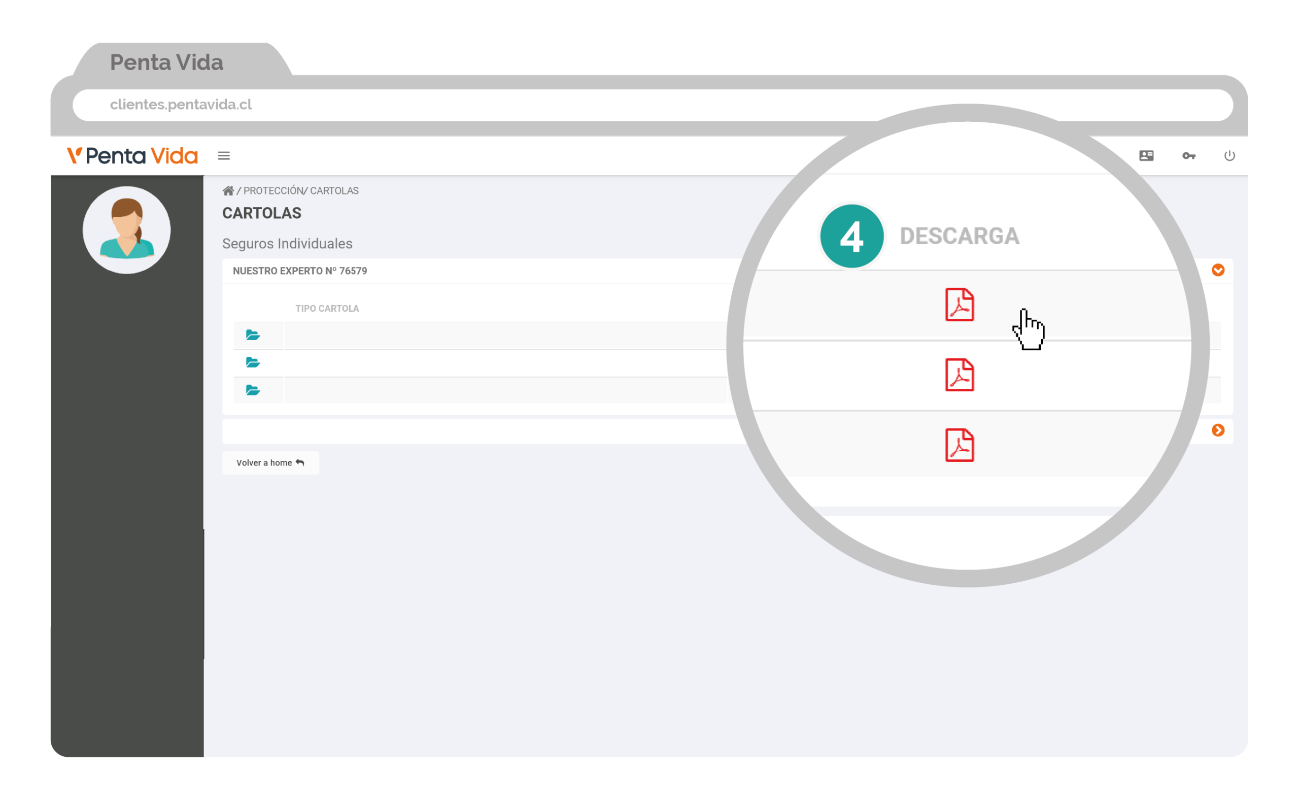The height and width of the screenshot is (800, 1299).
Task: Click the user avatar in the sidebar
Action: point(126,230)
